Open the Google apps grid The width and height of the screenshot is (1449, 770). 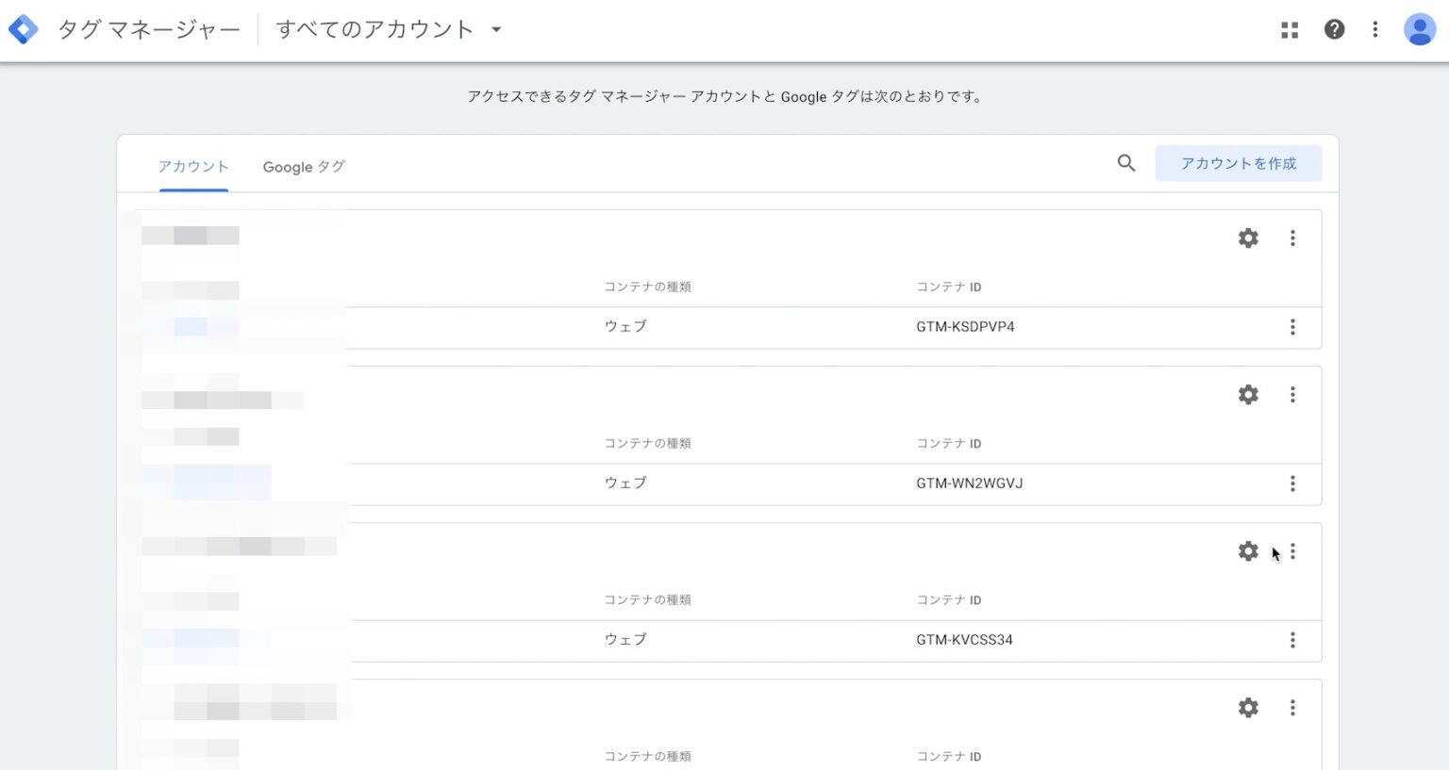[x=1290, y=30]
